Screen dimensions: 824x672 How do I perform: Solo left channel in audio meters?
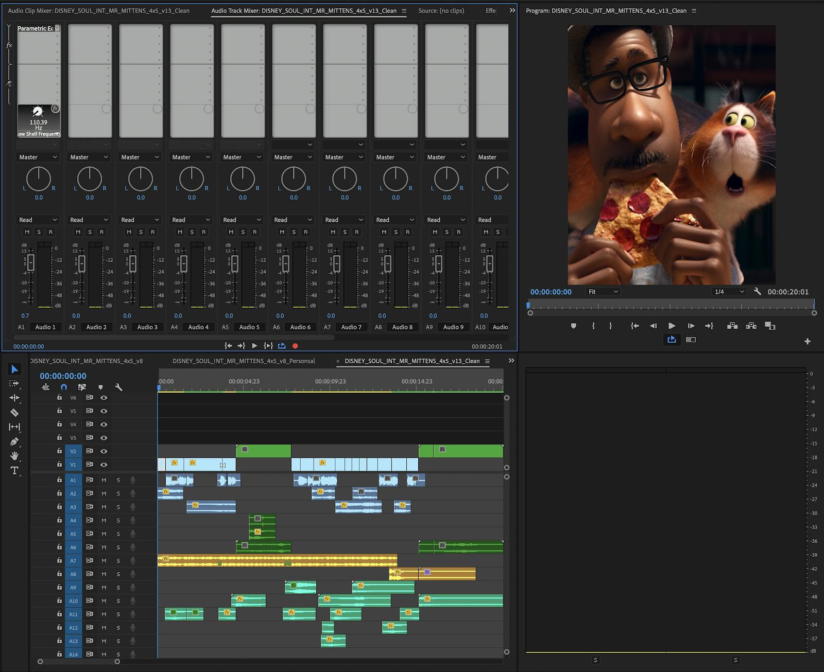point(595,660)
